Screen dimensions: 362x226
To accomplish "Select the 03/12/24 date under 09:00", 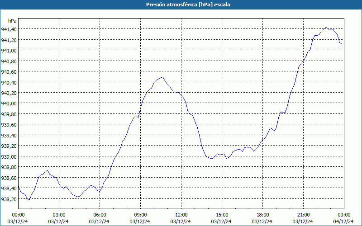I will click(x=140, y=221).
